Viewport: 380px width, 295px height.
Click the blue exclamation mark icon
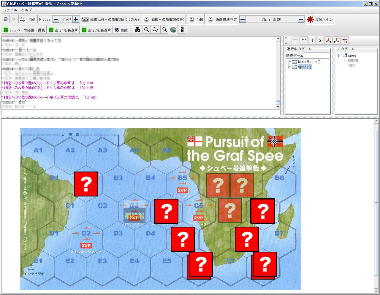point(312,41)
